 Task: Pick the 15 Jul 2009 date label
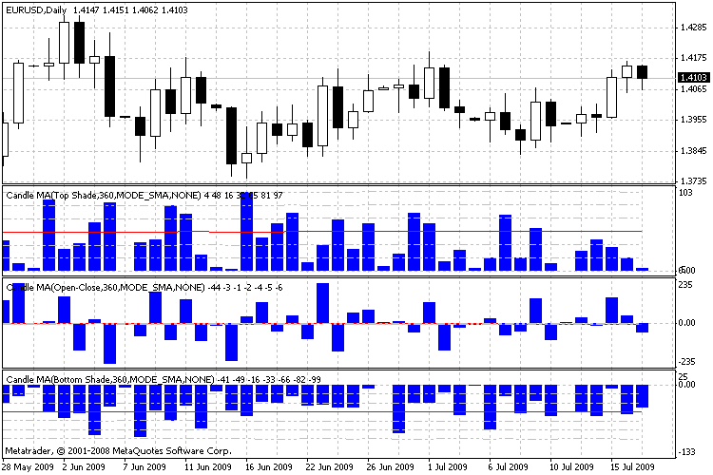(631, 467)
